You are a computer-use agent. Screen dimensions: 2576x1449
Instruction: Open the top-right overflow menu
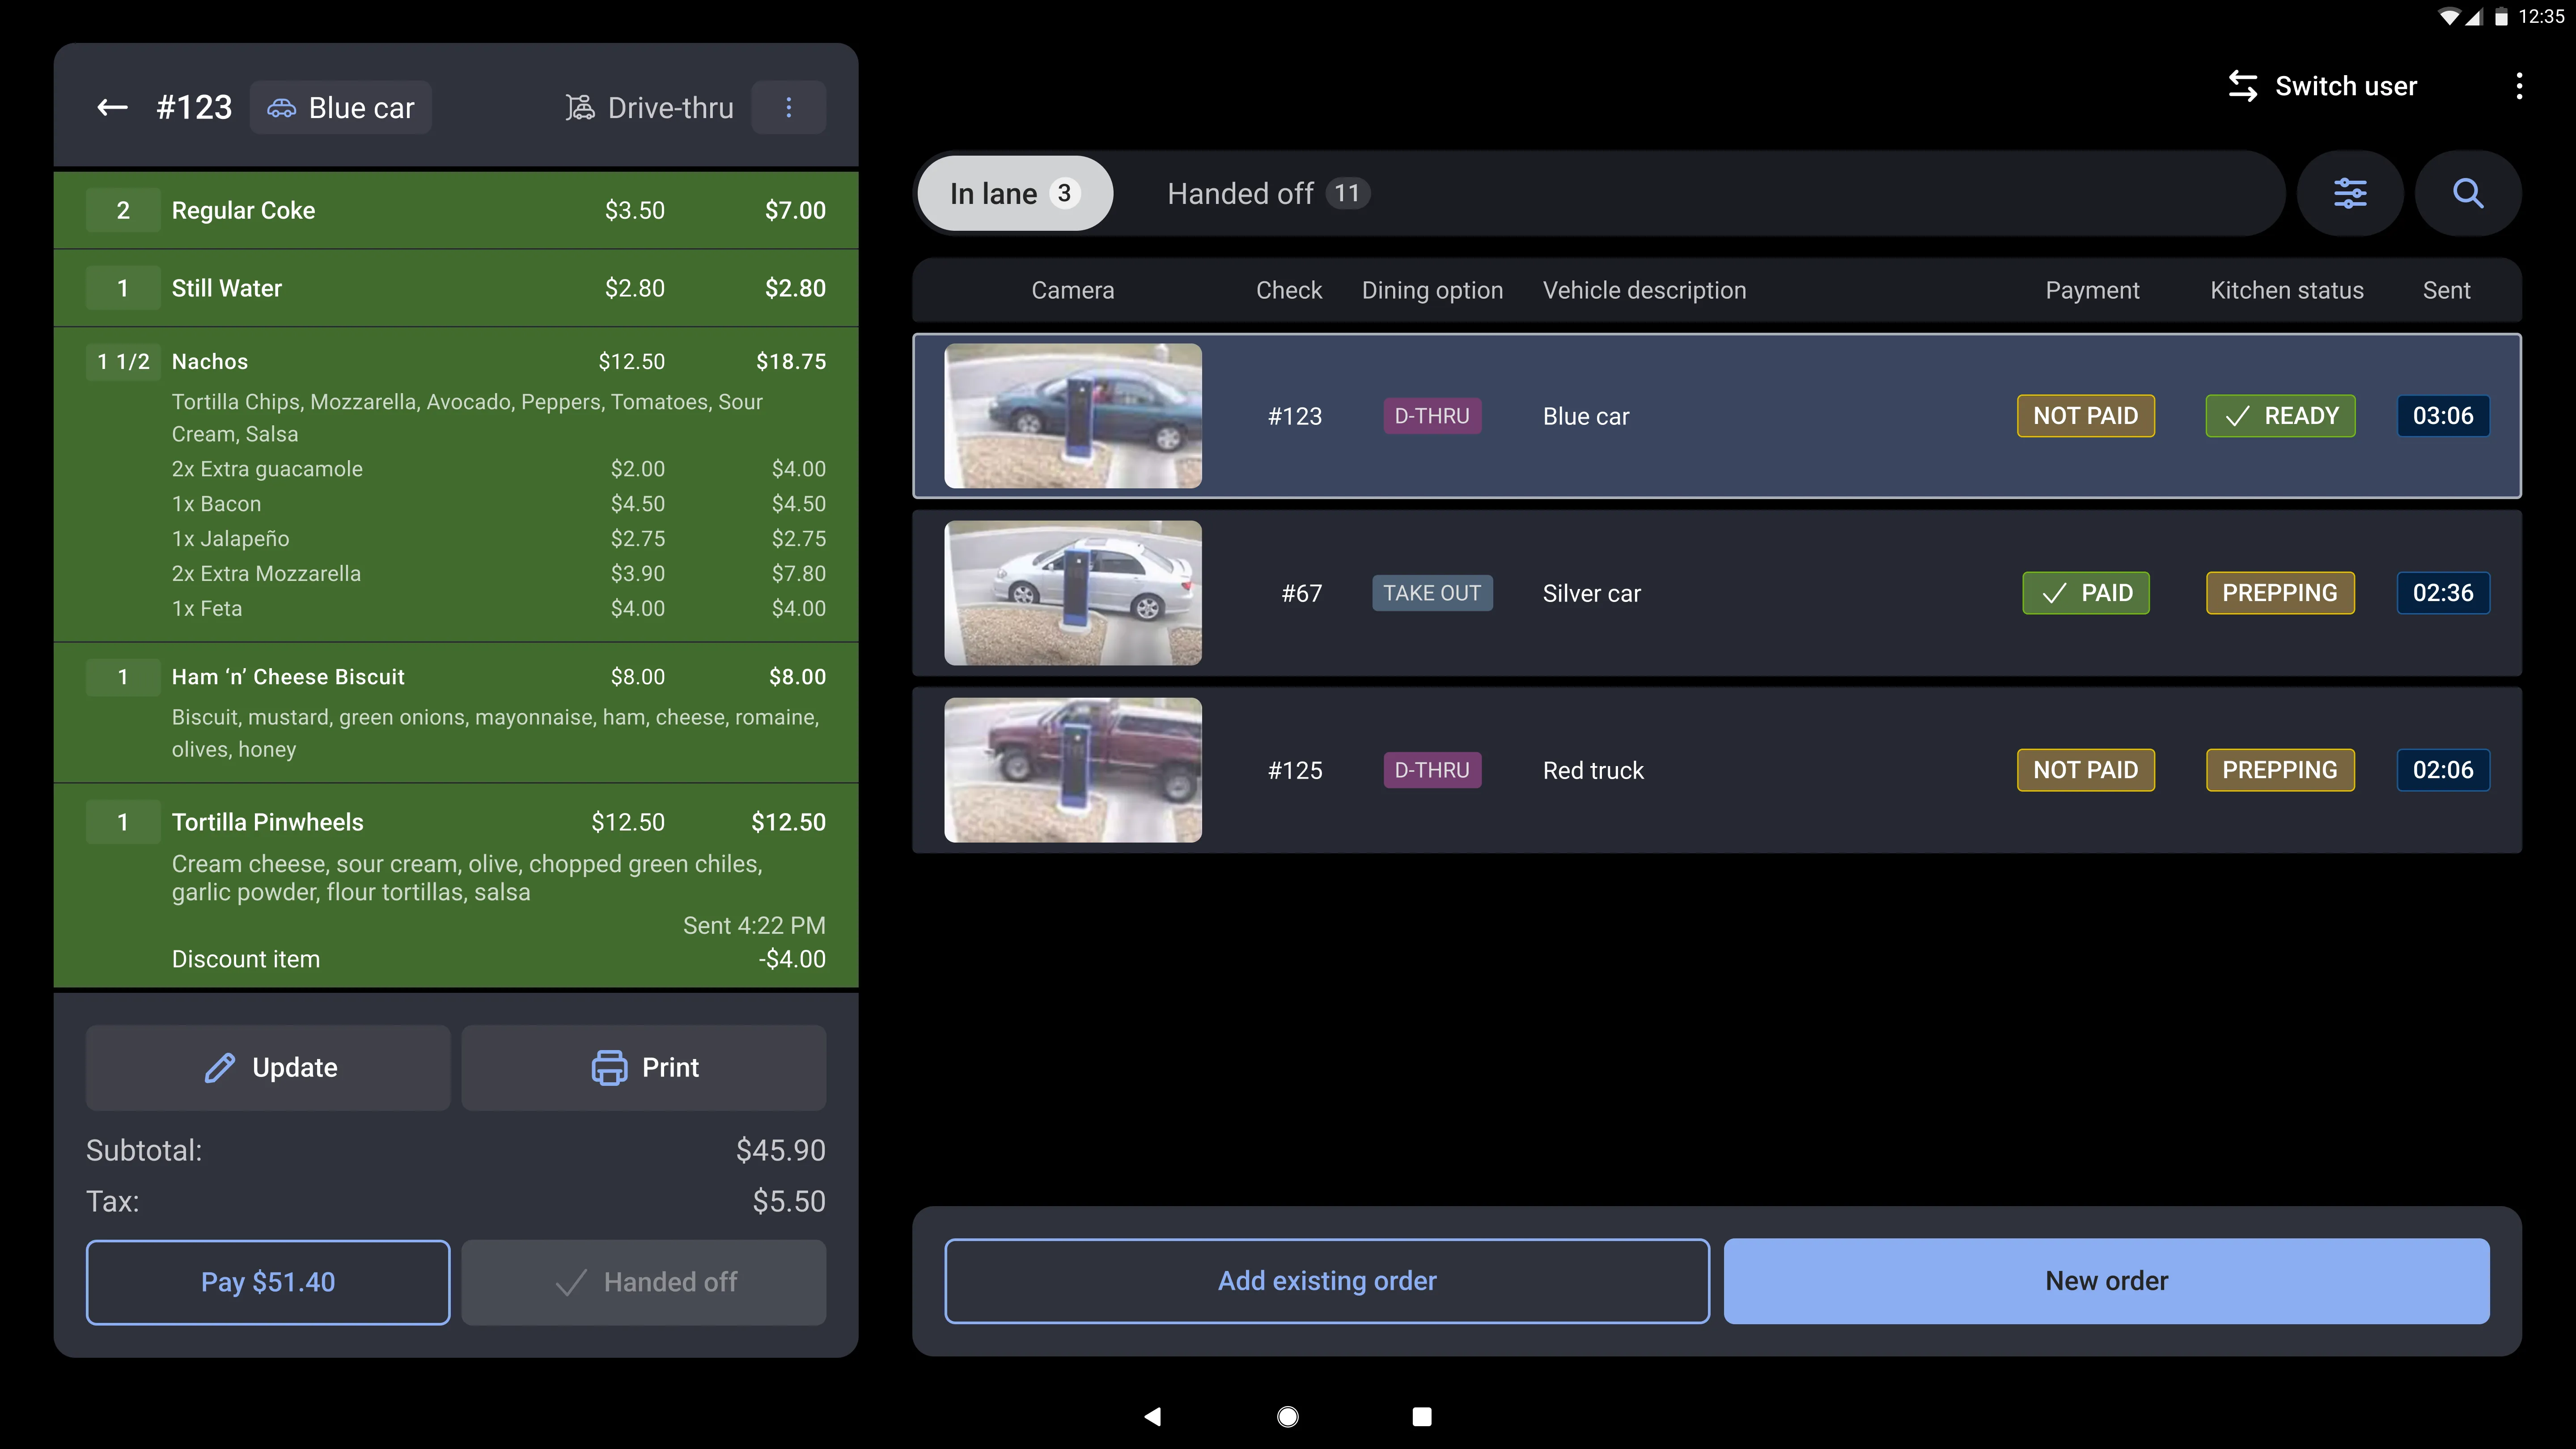[2519, 86]
